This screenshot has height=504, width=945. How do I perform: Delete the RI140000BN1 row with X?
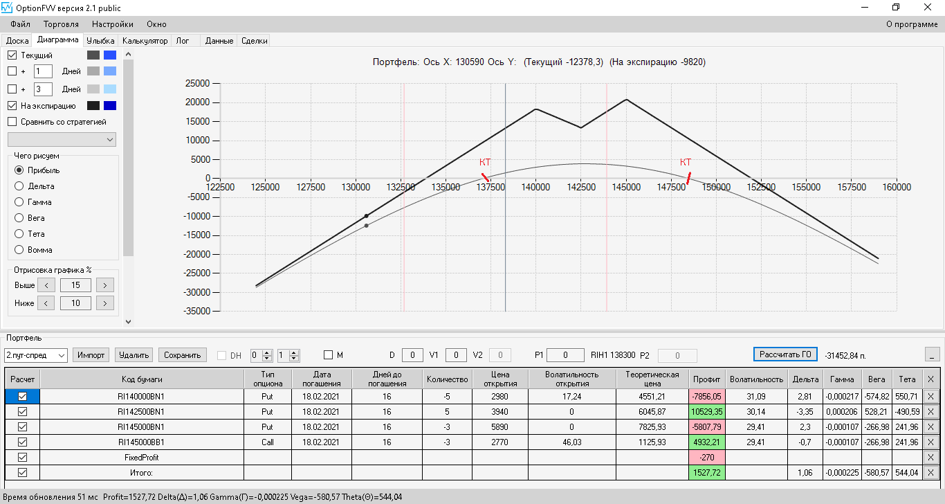point(930,396)
